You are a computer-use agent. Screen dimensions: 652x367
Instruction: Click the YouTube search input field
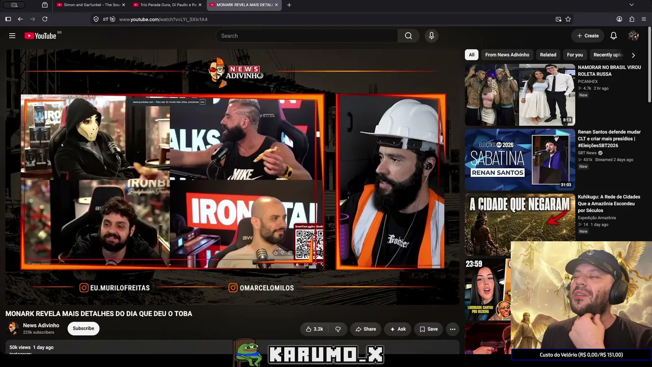pyautogui.click(x=307, y=36)
